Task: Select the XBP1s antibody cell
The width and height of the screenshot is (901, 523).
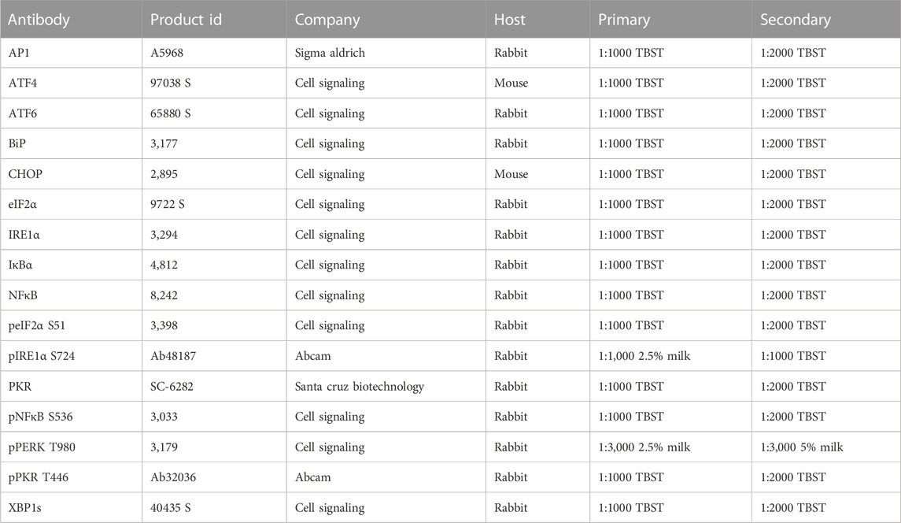Action: click(72, 507)
